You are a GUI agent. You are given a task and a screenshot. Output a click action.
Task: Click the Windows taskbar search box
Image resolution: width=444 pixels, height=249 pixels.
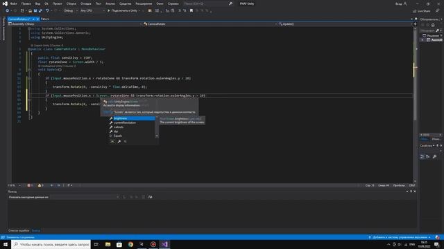pyautogui.click(x=51, y=244)
